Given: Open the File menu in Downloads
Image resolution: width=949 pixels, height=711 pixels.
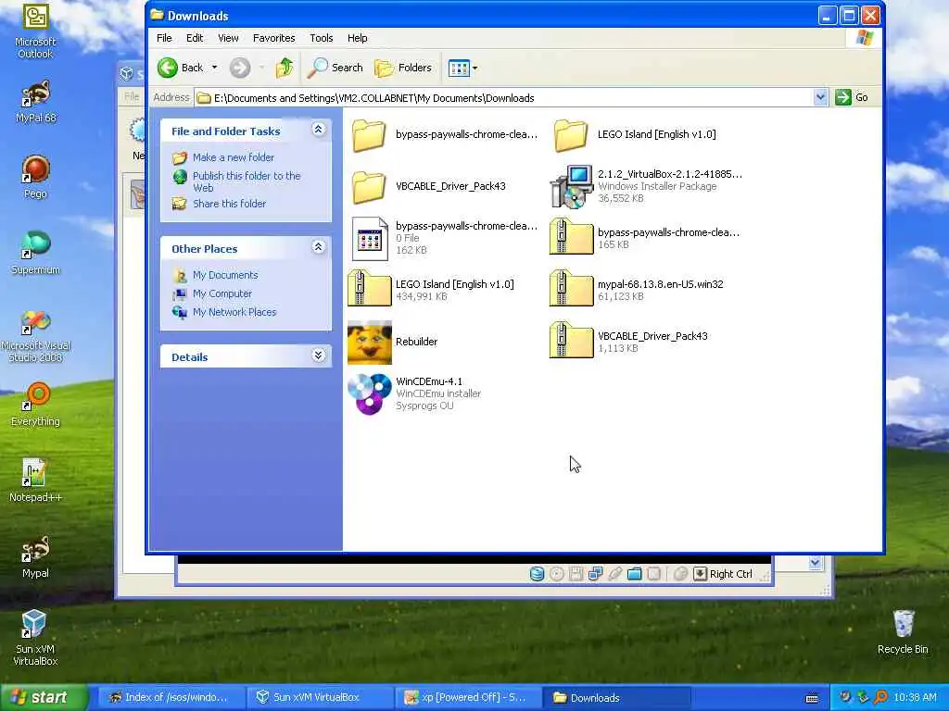Looking at the screenshot, I should coord(164,38).
